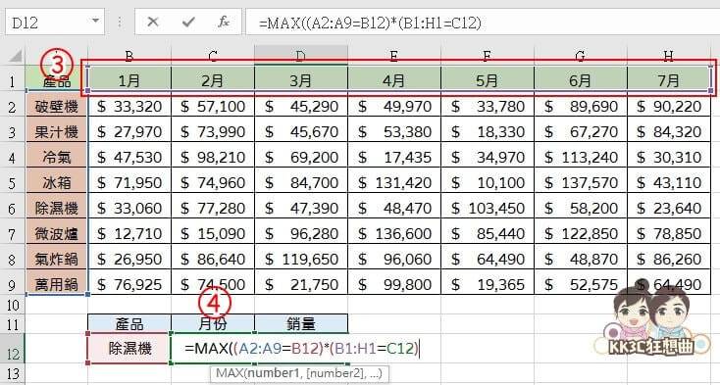Screen dimensions: 720x385
Task: Click into the formula bar text
Action: (371, 23)
